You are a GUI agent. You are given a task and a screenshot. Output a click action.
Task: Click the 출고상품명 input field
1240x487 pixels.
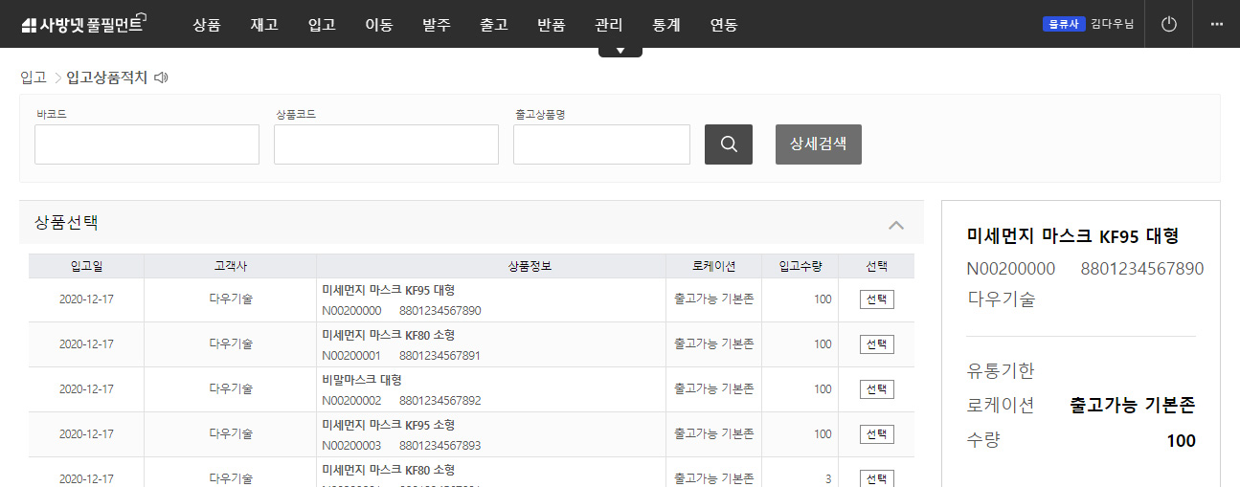(x=601, y=144)
